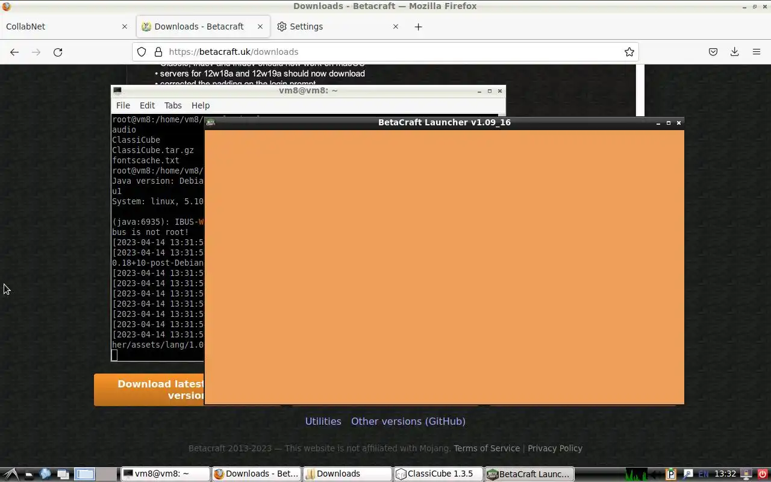The image size is (771, 482).
Task: Click the Download latest version button
Action: coord(149,389)
